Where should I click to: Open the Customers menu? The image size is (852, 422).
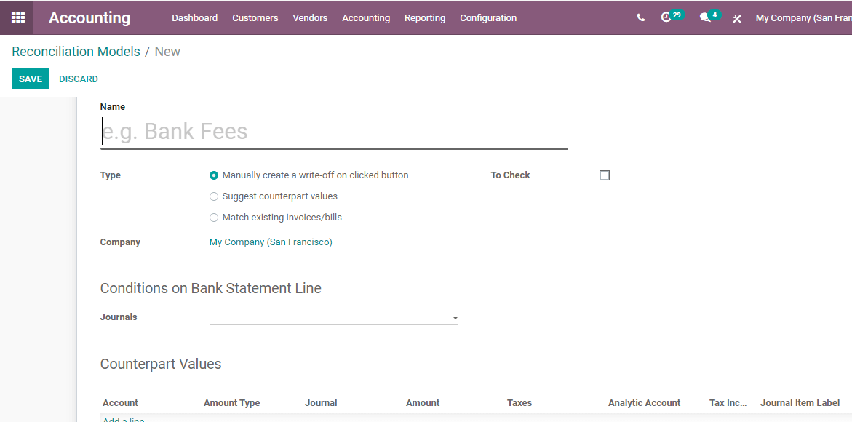point(255,18)
